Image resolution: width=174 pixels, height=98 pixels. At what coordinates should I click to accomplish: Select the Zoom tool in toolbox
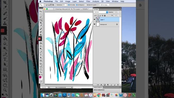[41, 72]
